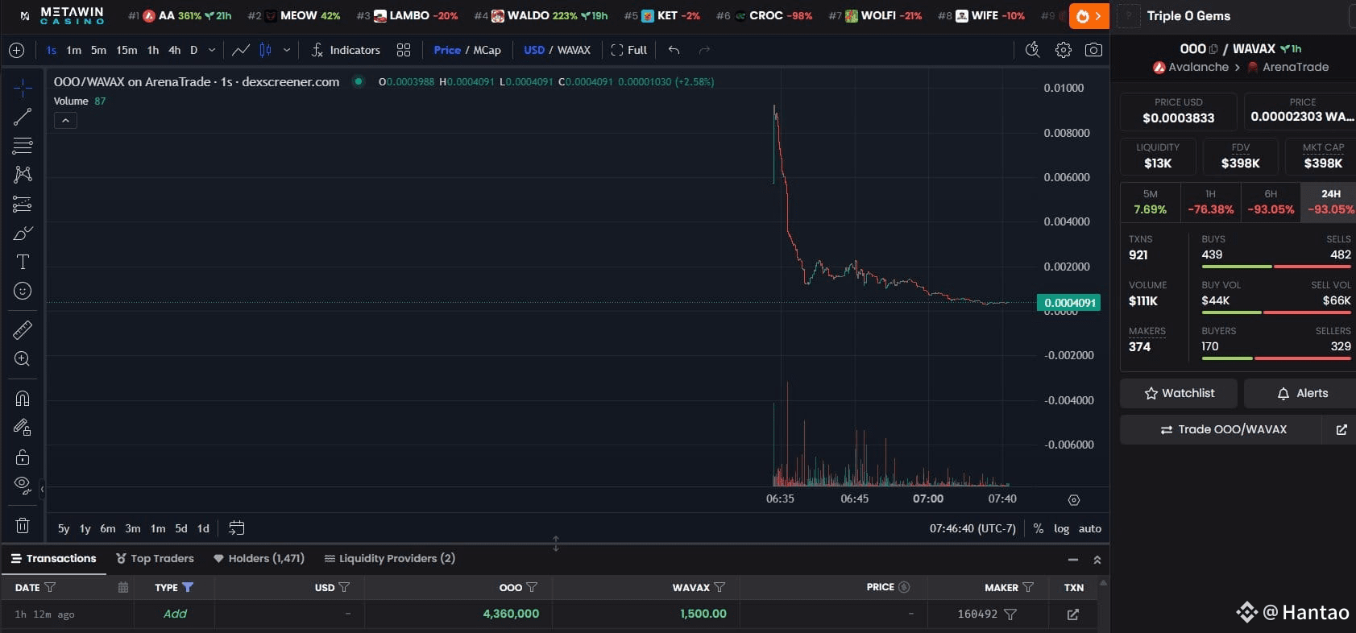Open the Indicators menu
This screenshot has width=1356, height=633.
[346, 50]
